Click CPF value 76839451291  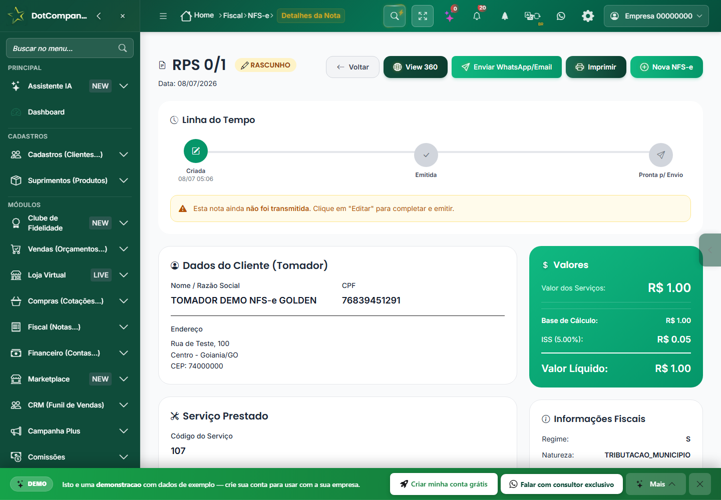click(x=371, y=300)
